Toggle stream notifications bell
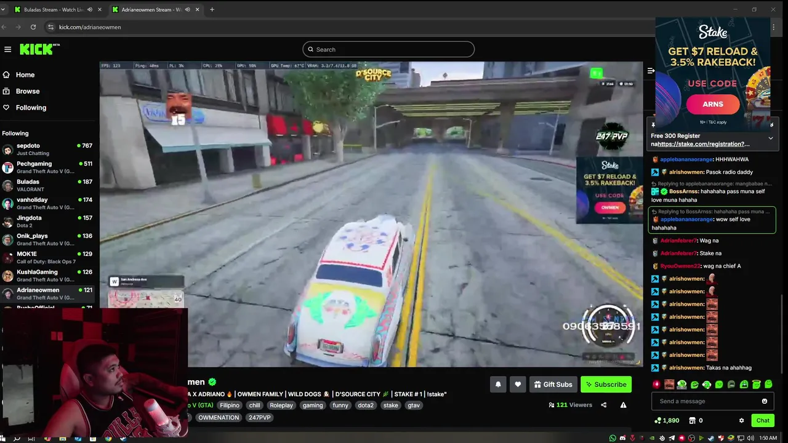 (x=498, y=385)
